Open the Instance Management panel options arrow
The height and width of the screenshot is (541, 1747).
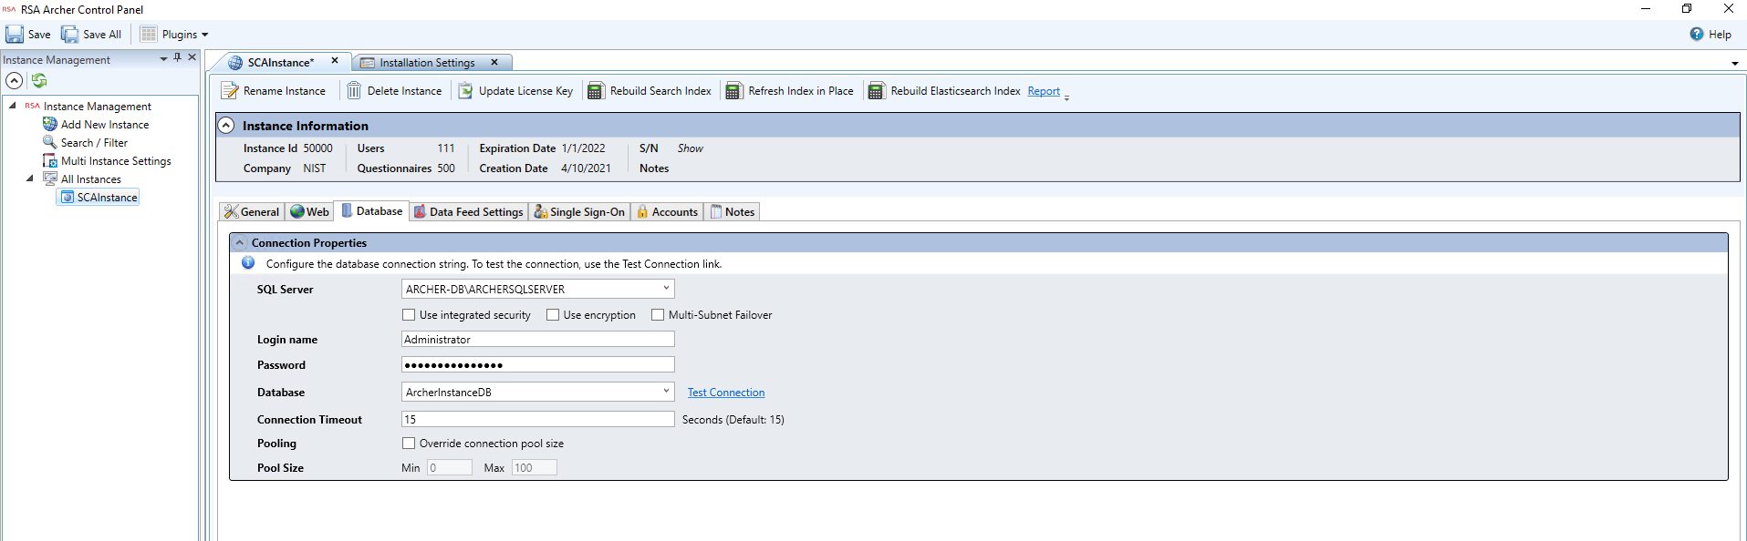coord(164,58)
